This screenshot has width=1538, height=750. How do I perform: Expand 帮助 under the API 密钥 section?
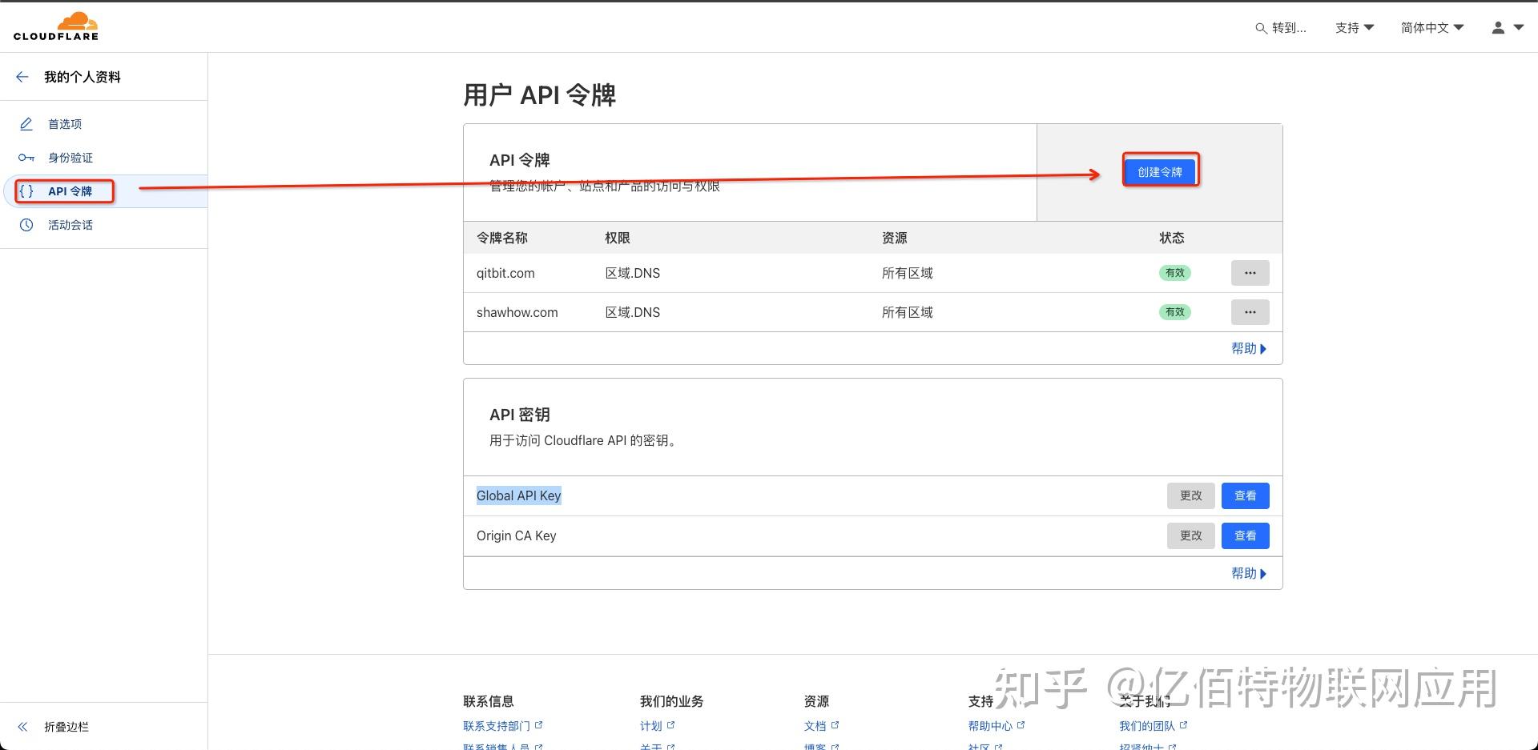click(1249, 573)
